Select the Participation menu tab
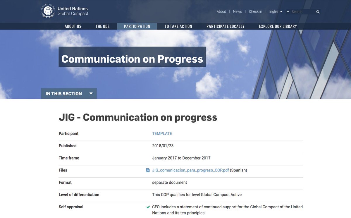351x218 pixels. [137, 26]
